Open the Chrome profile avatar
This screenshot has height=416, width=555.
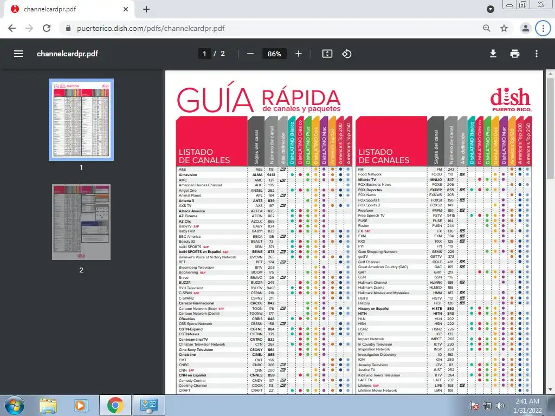pyautogui.click(x=526, y=28)
